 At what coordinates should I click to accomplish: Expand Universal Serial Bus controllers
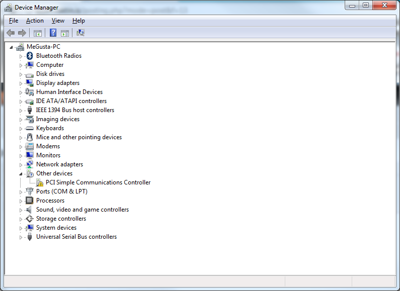point(21,237)
